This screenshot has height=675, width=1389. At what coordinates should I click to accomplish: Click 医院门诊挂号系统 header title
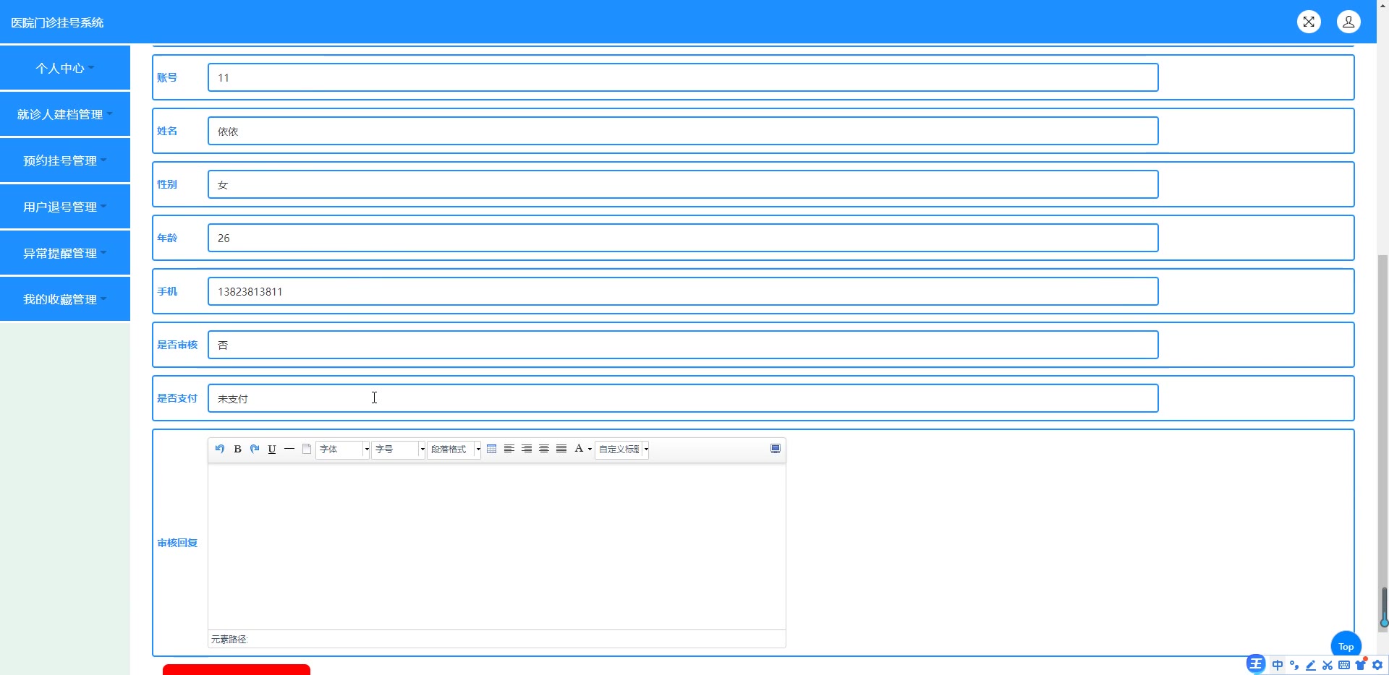pos(57,22)
